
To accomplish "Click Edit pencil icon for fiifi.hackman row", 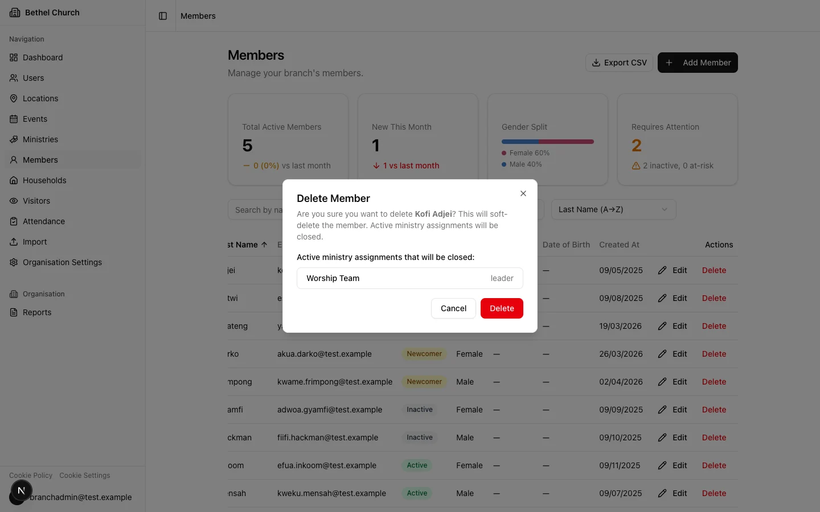I will click(662, 437).
